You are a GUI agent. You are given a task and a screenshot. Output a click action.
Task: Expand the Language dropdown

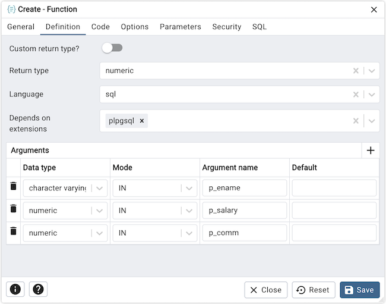pyautogui.click(x=371, y=95)
